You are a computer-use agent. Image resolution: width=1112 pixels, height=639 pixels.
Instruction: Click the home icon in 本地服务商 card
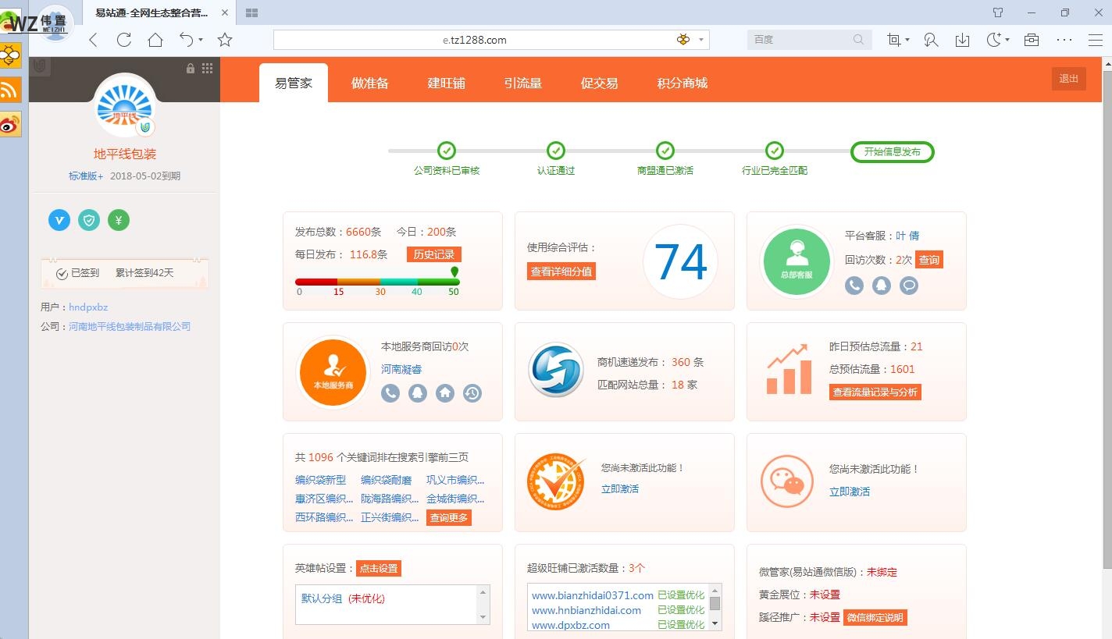click(x=445, y=393)
